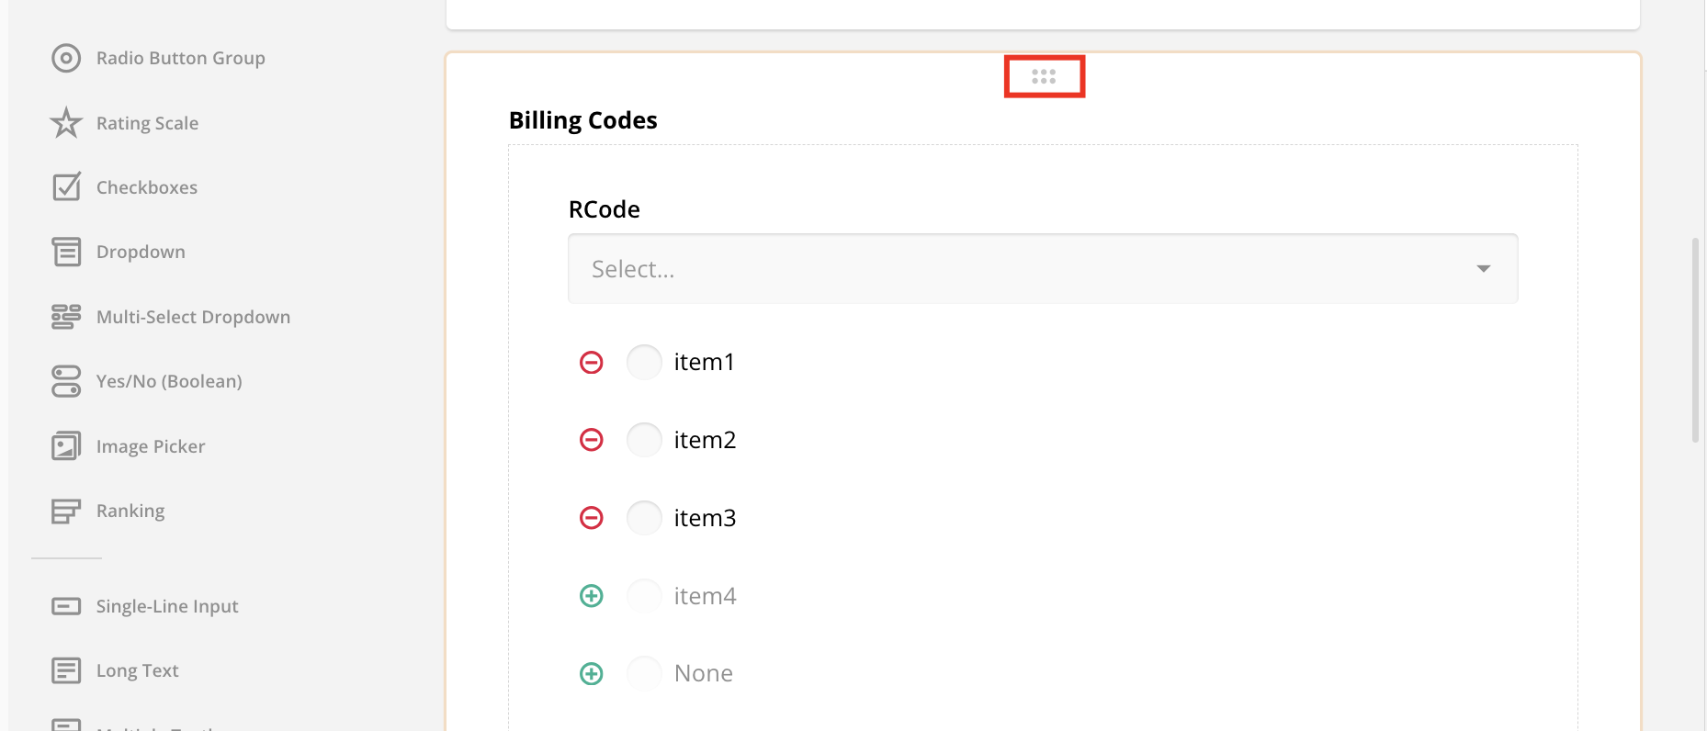This screenshot has width=1707, height=731.
Task: Select the Multi-Select Dropdown element
Action: 193,316
